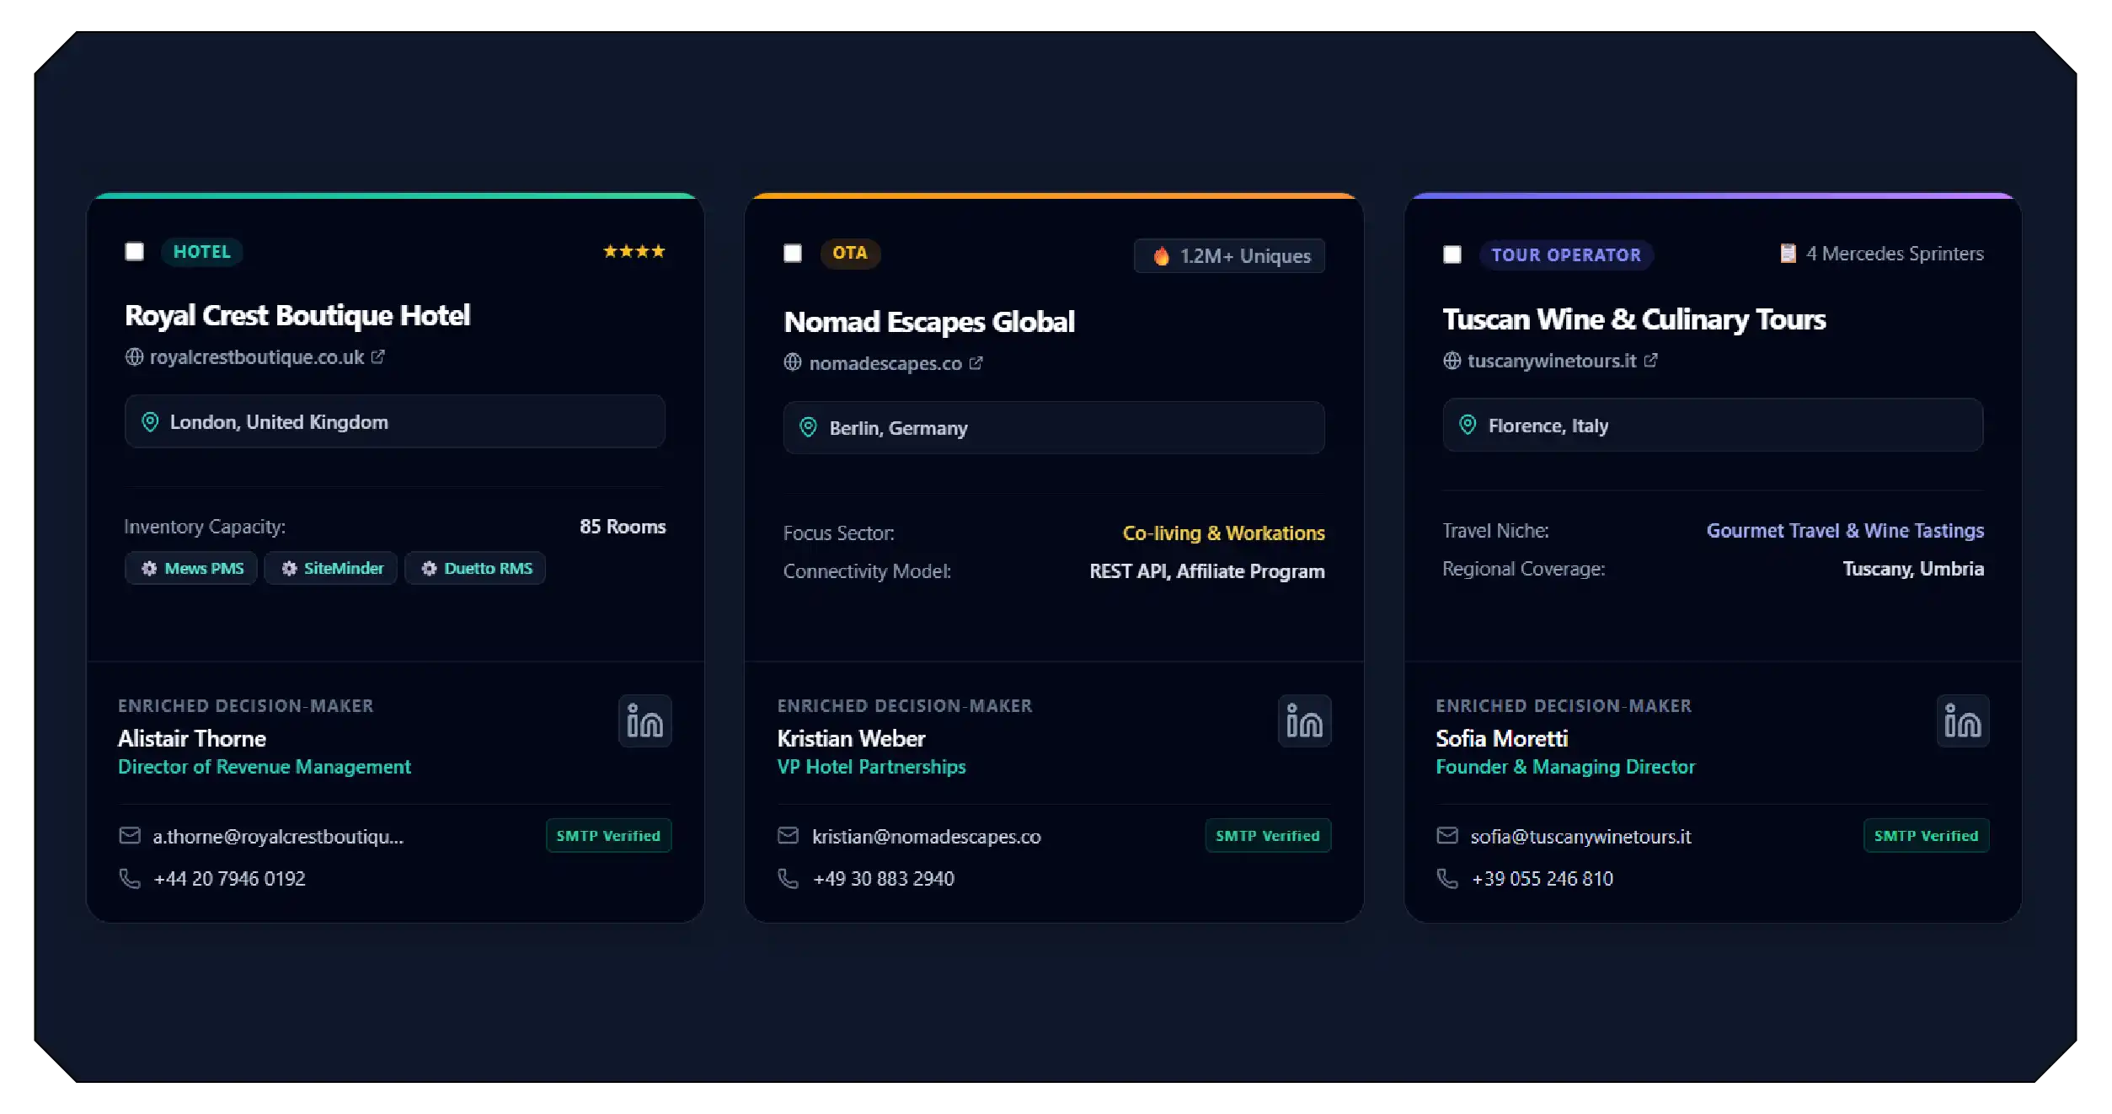Click the 1.2M+ Uniques badge
Viewport: 2112px width, 1114px height.
[1229, 256]
